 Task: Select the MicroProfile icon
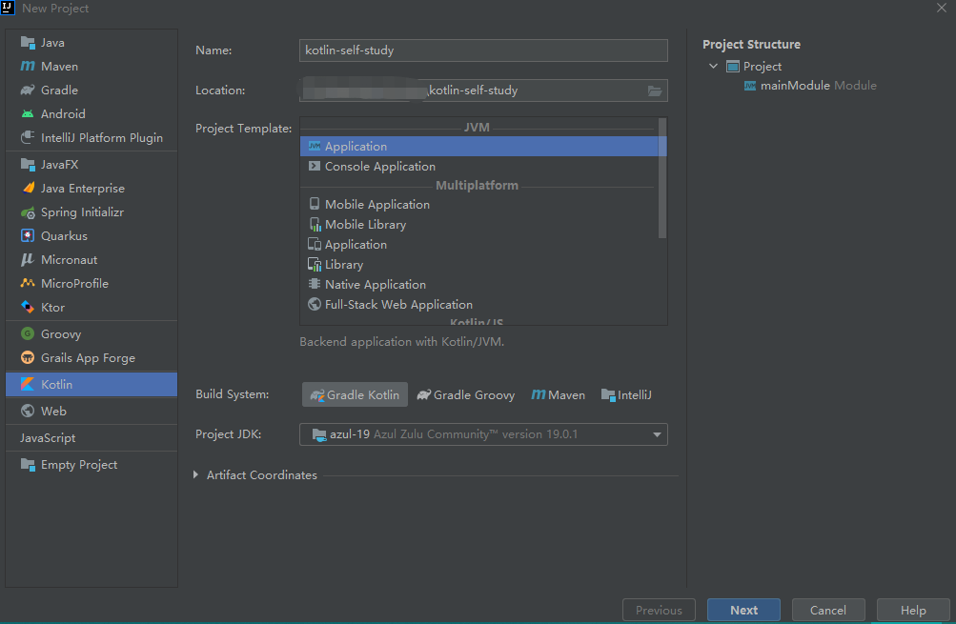pos(28,283)
